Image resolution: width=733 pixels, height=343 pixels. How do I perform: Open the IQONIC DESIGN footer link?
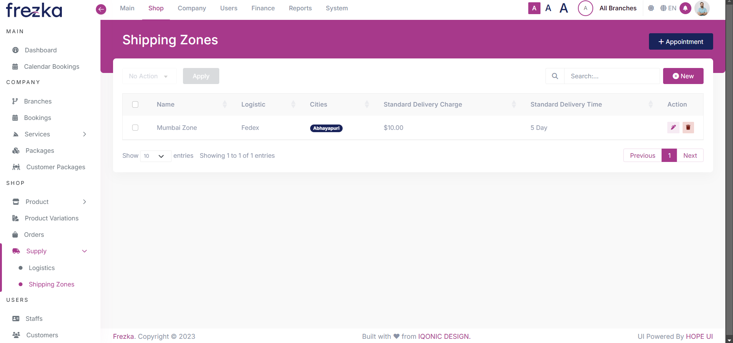coord(443,337)
